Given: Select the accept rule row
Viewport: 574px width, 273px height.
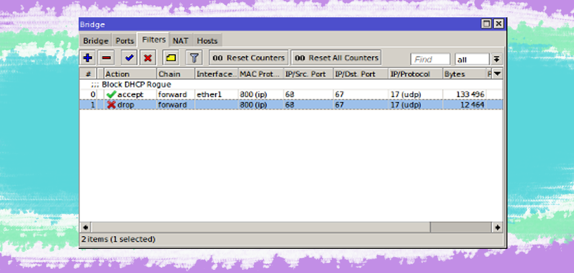Looking at the screenshot, I should coord(291,94).
